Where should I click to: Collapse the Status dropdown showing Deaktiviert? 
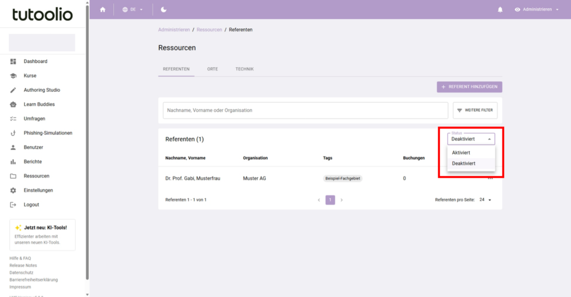coord(471,139)
